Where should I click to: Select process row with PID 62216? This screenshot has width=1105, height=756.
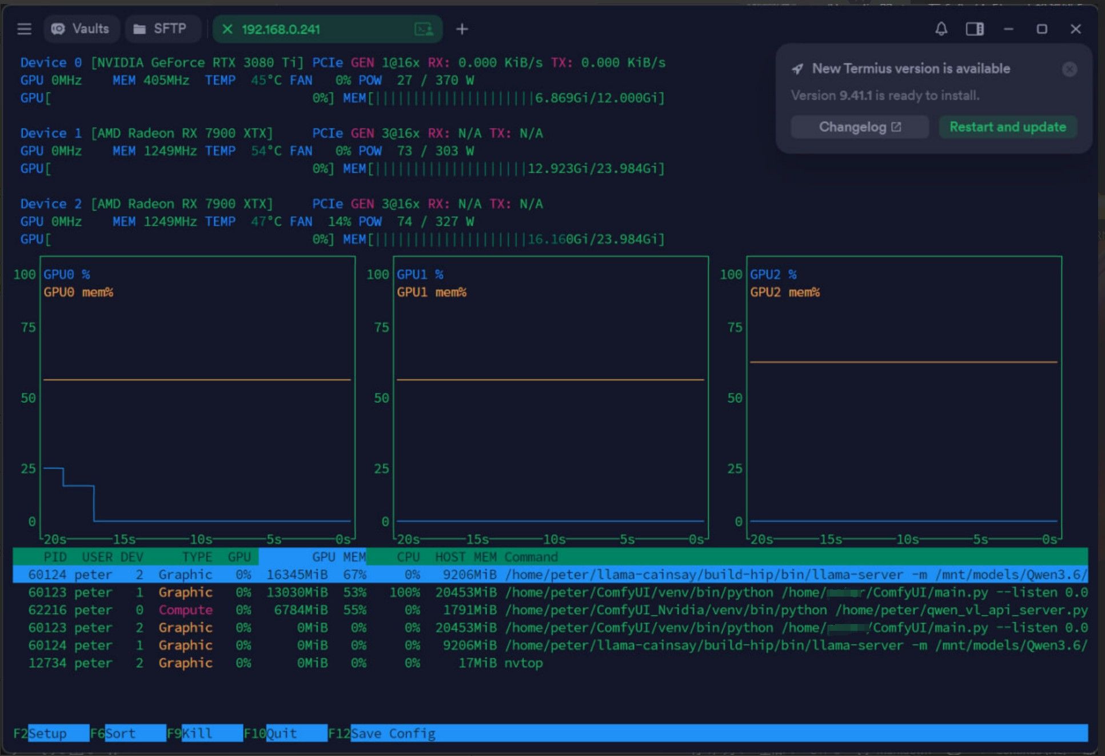click(x=550, y=610)
